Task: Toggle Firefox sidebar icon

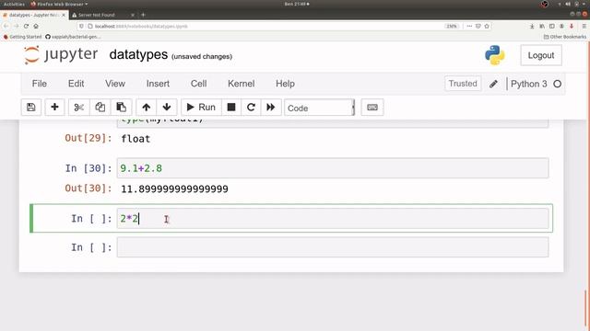Action: 551,27
